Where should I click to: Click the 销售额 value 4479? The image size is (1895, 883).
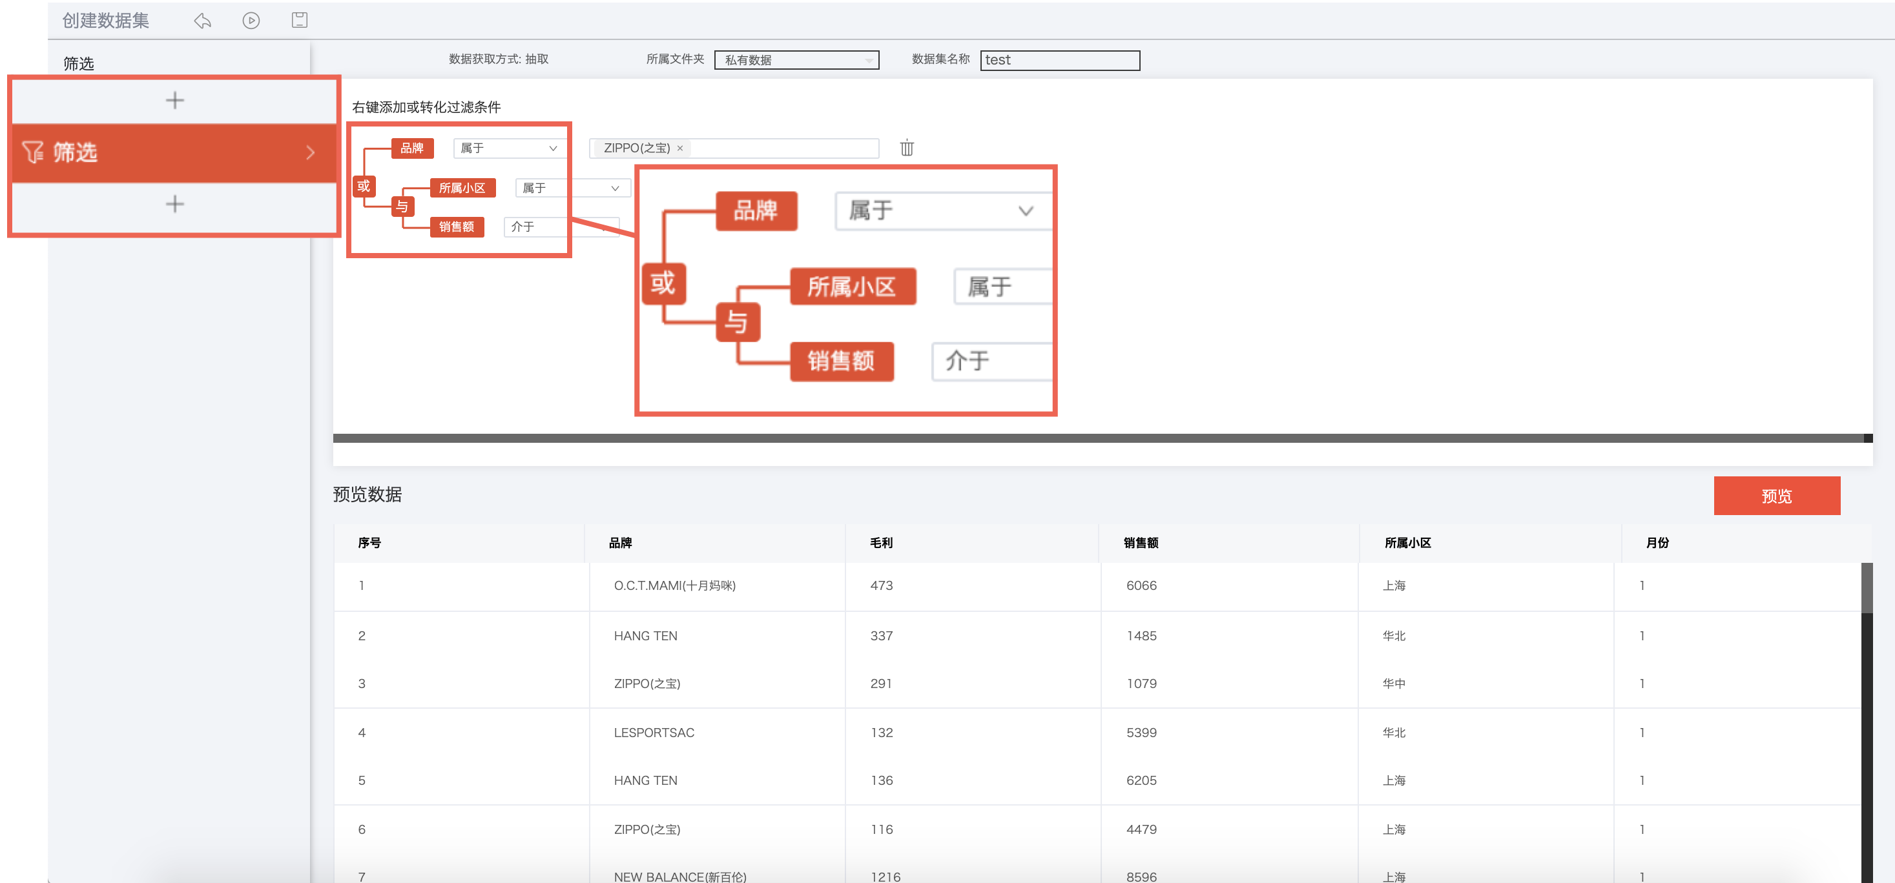[x=1141, y=830]
